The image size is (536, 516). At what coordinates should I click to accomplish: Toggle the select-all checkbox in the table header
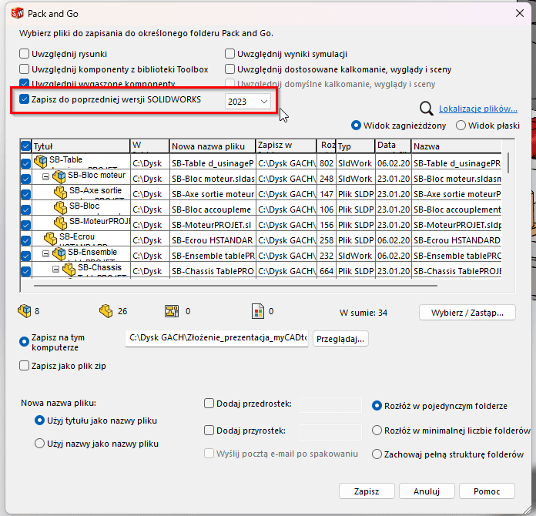(25, 146)
